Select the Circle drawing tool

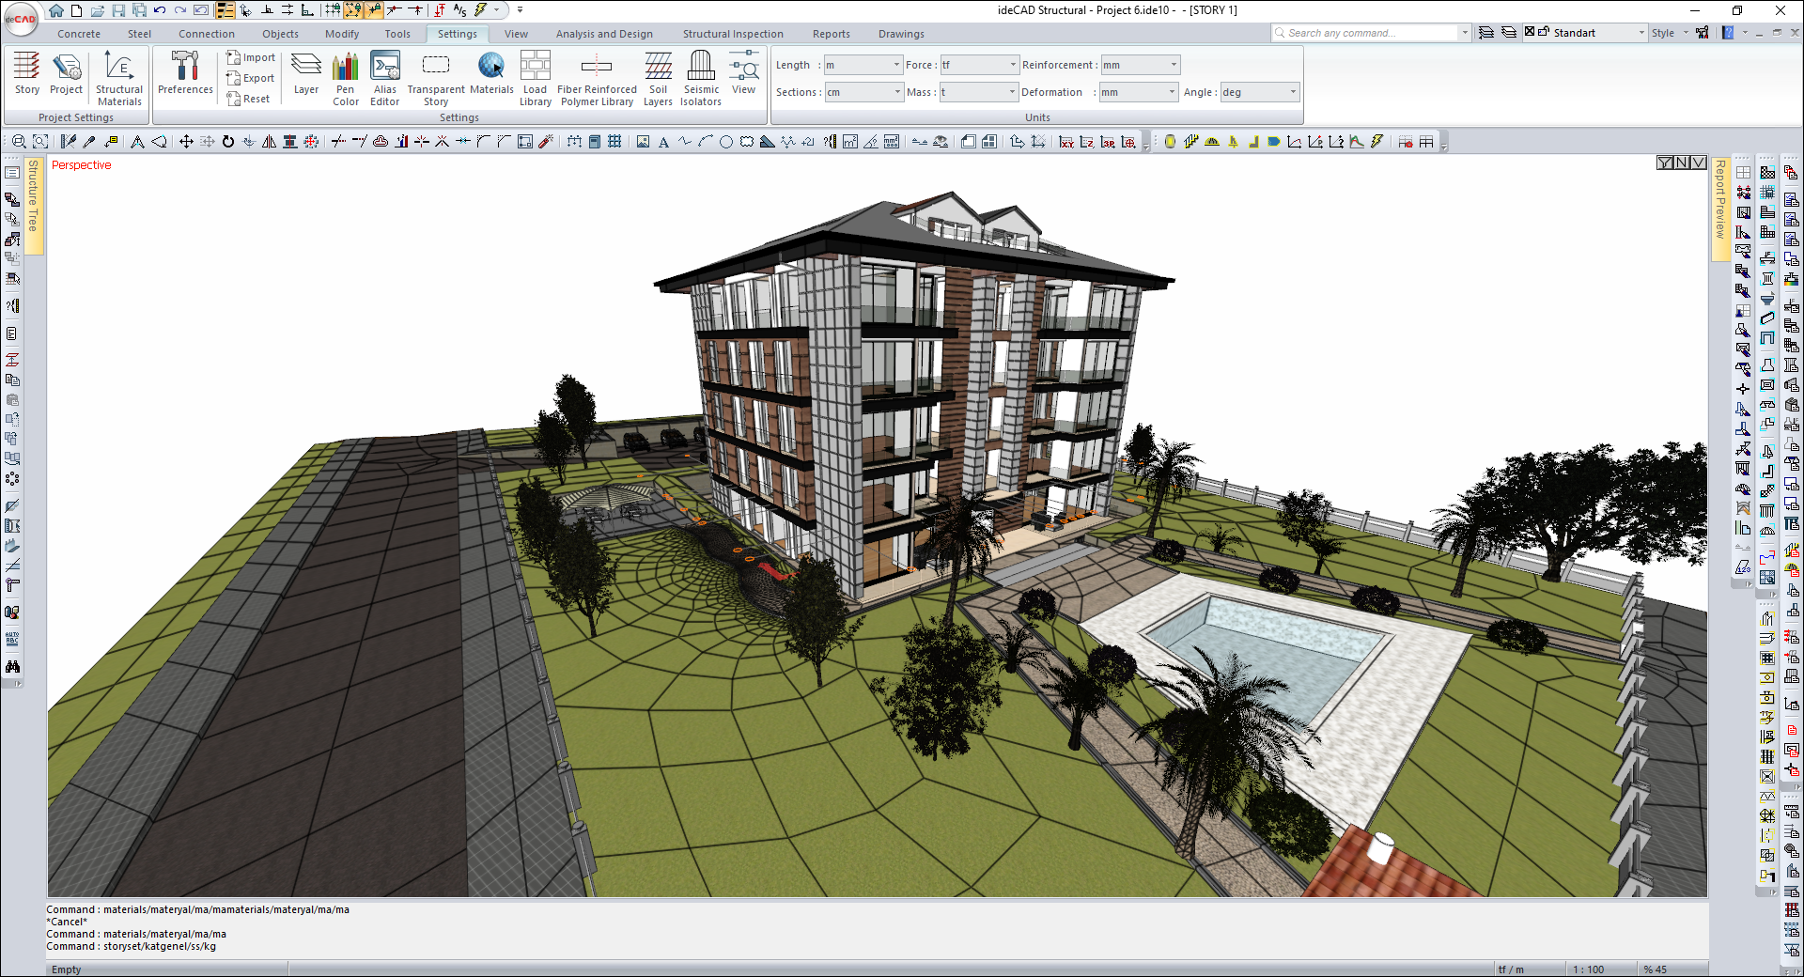(726, 142)
